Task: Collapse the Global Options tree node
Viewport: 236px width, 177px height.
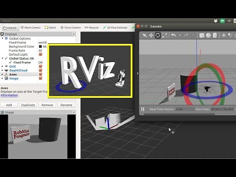Action: point(2,38)
